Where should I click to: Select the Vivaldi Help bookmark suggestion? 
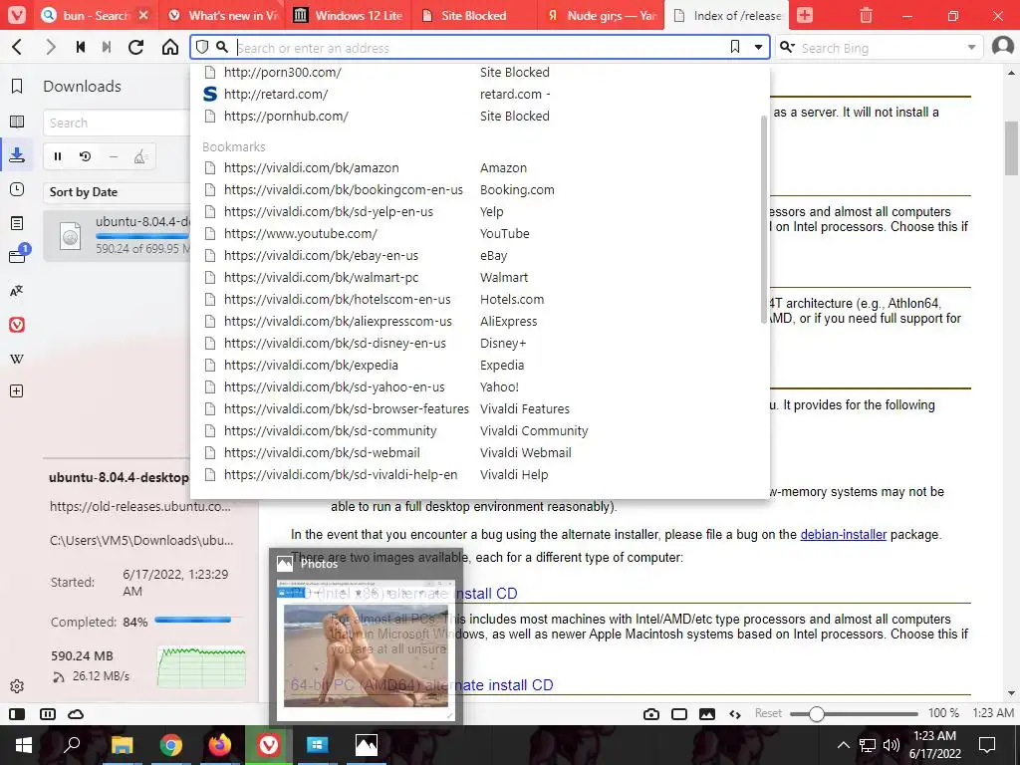click(x=479, y=475)
